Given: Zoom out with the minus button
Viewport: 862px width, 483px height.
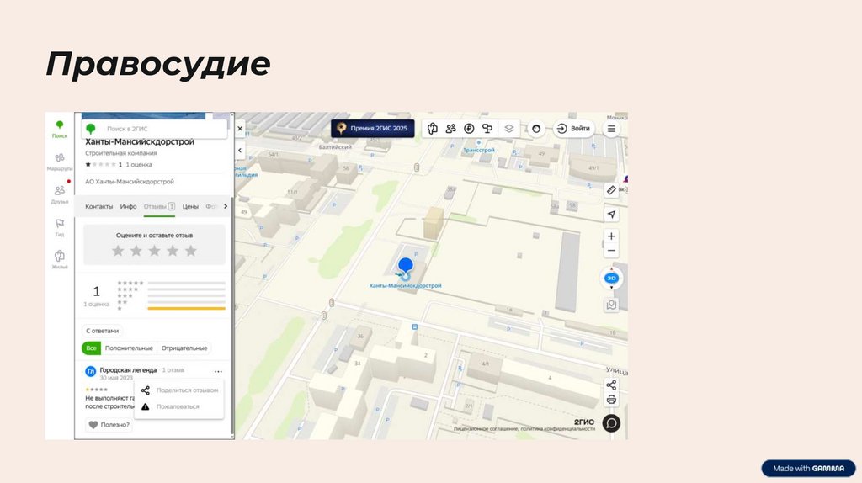Looking at the screenshot, I should click(x=611, y=251).
